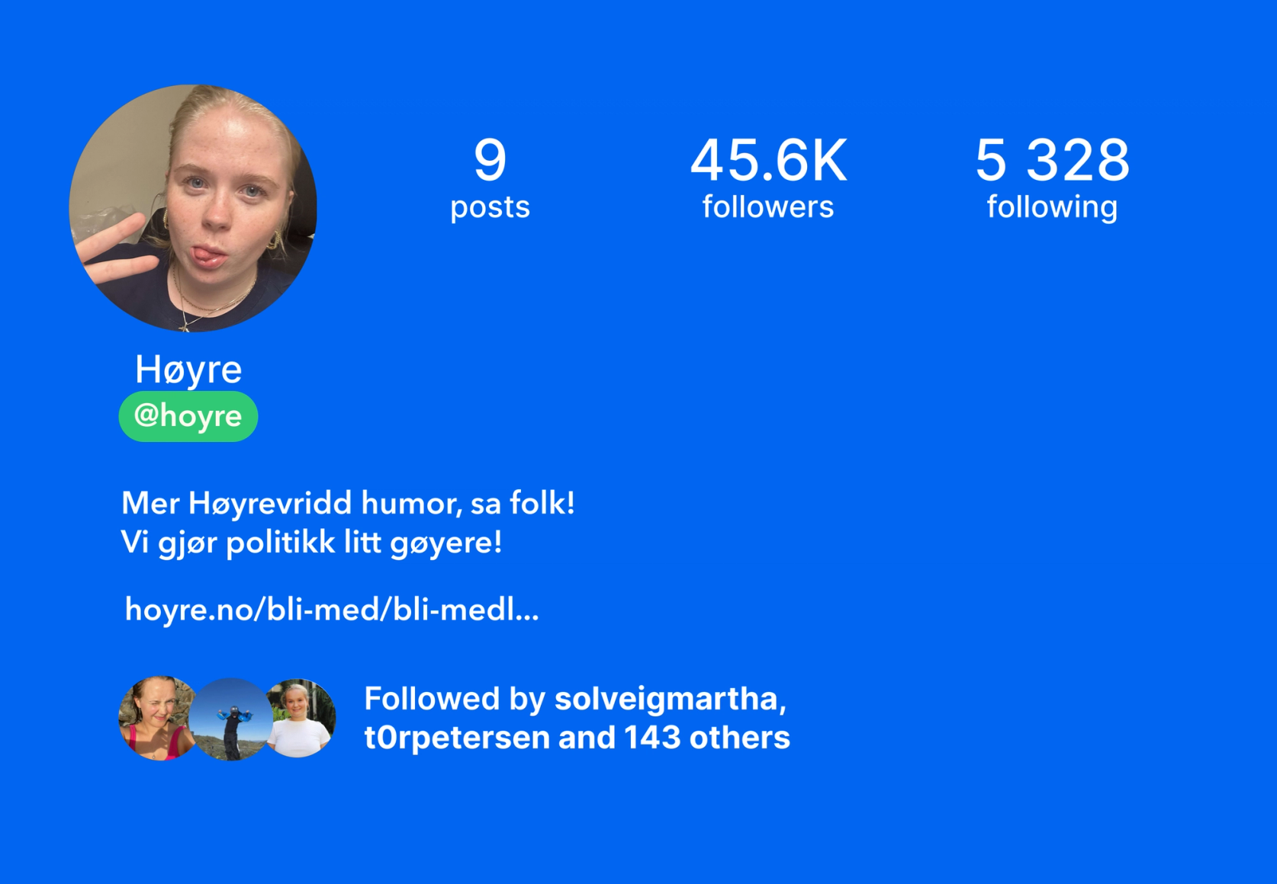Open middle mutual follower avatar with blue sky
This screenshot has width=1277, height=884.
click(230, 719)
